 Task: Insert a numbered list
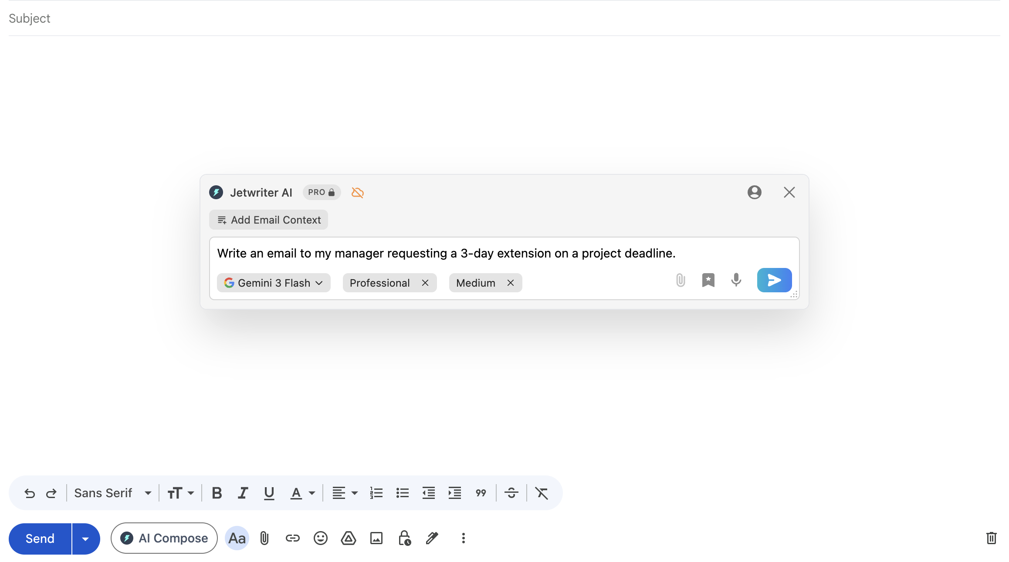[x=376, y=493]
